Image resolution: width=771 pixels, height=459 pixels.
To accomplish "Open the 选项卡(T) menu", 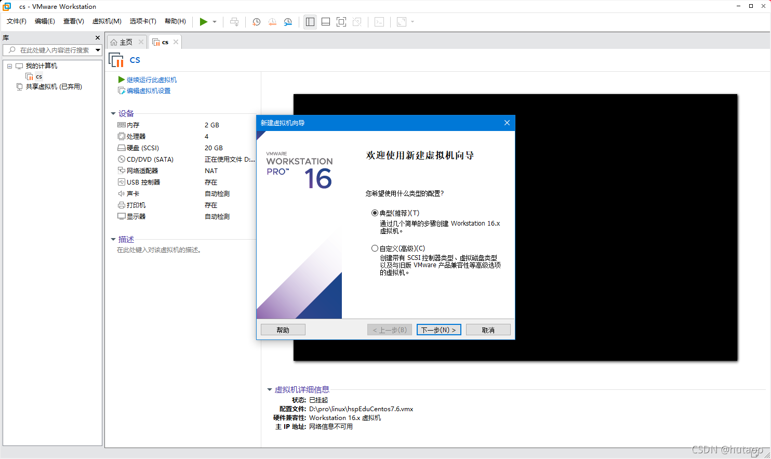I will click(x=143, y=21).
